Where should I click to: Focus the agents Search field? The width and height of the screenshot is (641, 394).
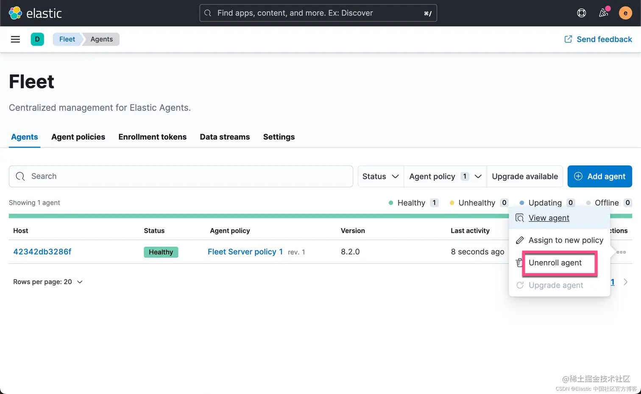tap(181, 176)
